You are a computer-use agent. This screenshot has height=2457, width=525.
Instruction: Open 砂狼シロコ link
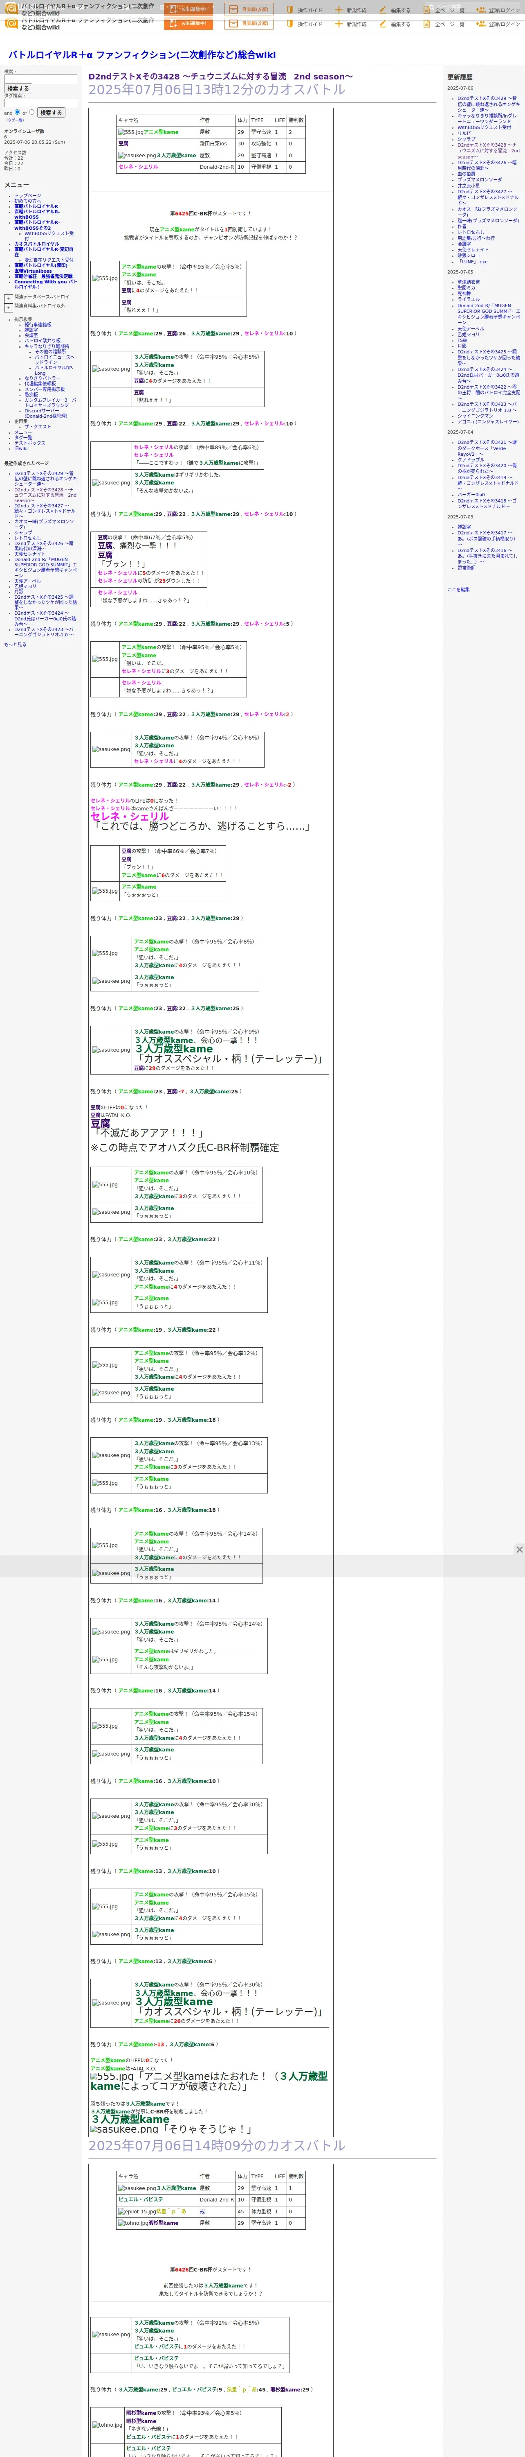click(469, 256)
